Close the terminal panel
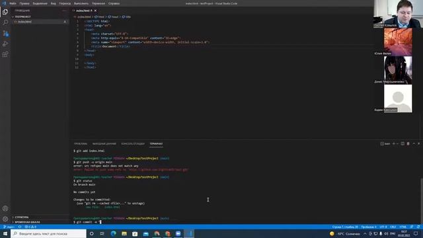Viewport: 423px width, 238px height. (418, 143)
